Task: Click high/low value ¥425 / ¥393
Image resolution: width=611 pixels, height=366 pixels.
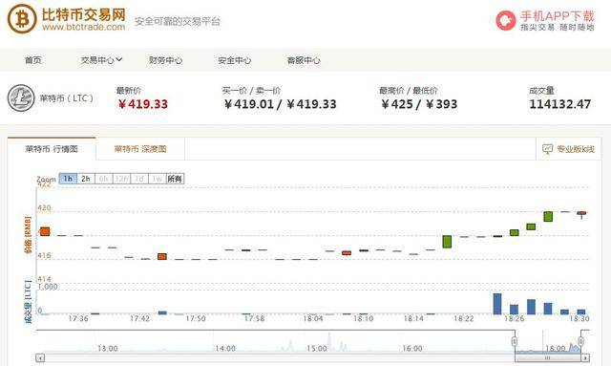Action: (419, 104)
